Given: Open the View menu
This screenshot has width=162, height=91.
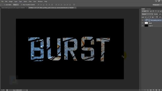Looking at the screenshot, I should click(x=35, y=2).
